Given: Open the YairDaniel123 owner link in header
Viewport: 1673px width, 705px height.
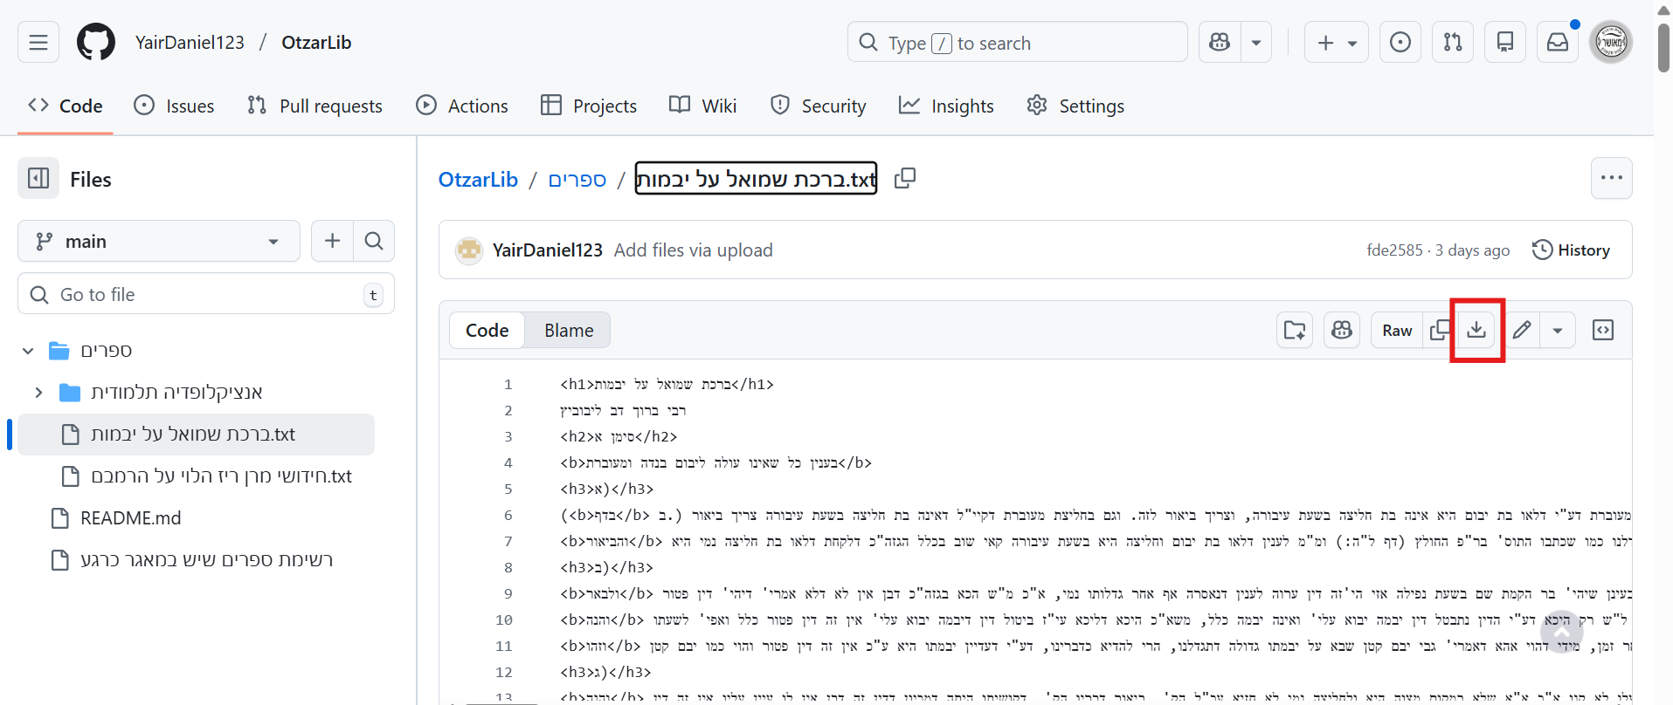Looking at the screenshot, I should tap(190, 42).
